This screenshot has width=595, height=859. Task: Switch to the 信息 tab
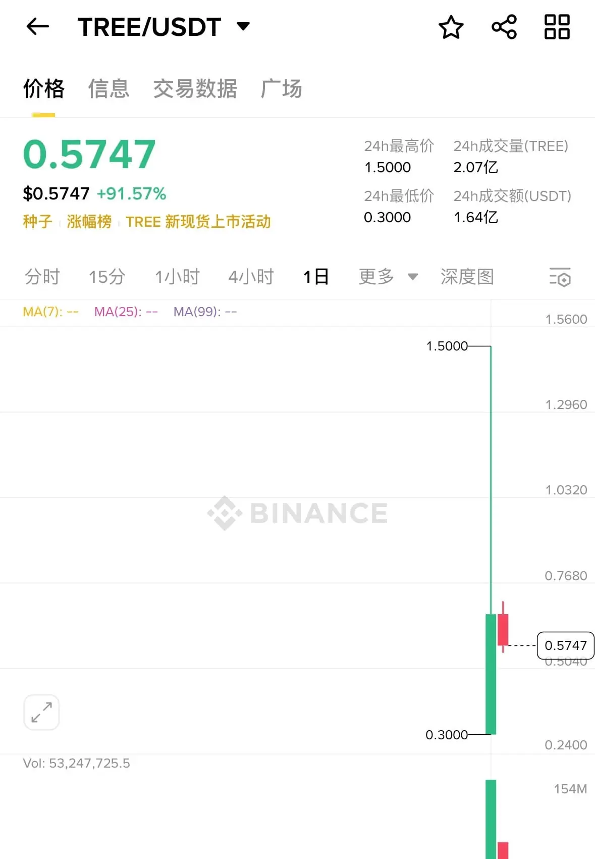[109, 89]
